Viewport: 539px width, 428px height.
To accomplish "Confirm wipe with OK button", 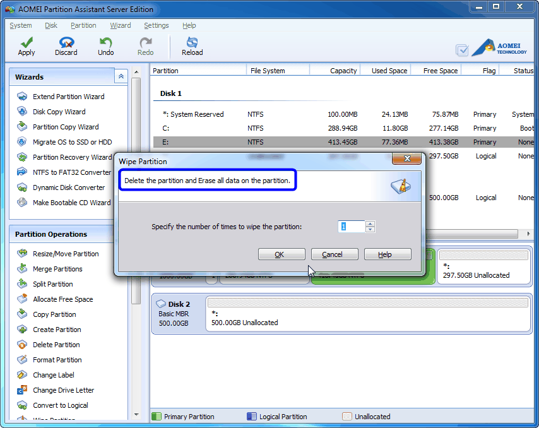I will point(281,254).
